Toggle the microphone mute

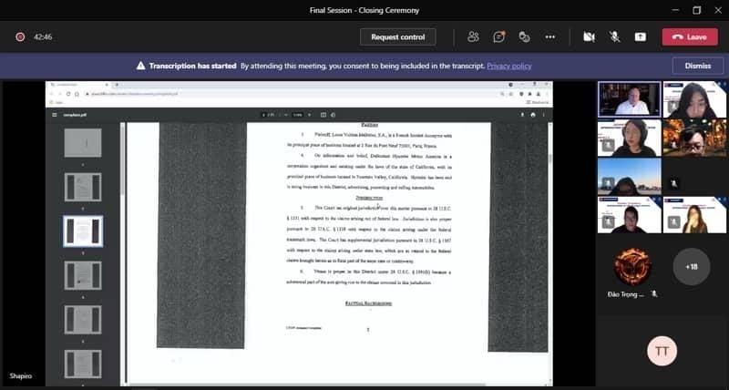[x=615, y=36]
